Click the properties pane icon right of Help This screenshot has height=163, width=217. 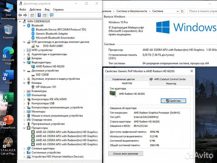45,15
